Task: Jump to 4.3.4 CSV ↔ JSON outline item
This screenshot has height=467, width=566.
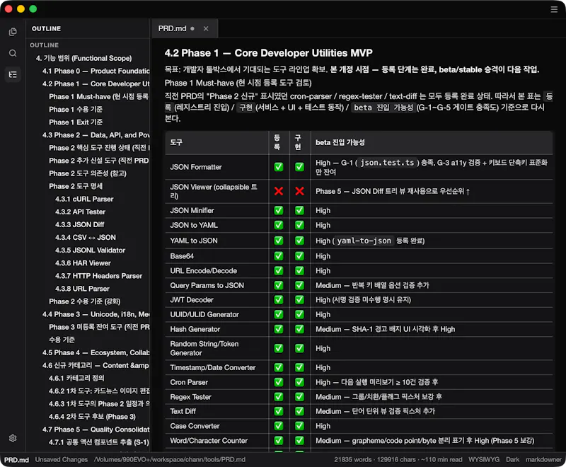Action: [x=85, y=238]
